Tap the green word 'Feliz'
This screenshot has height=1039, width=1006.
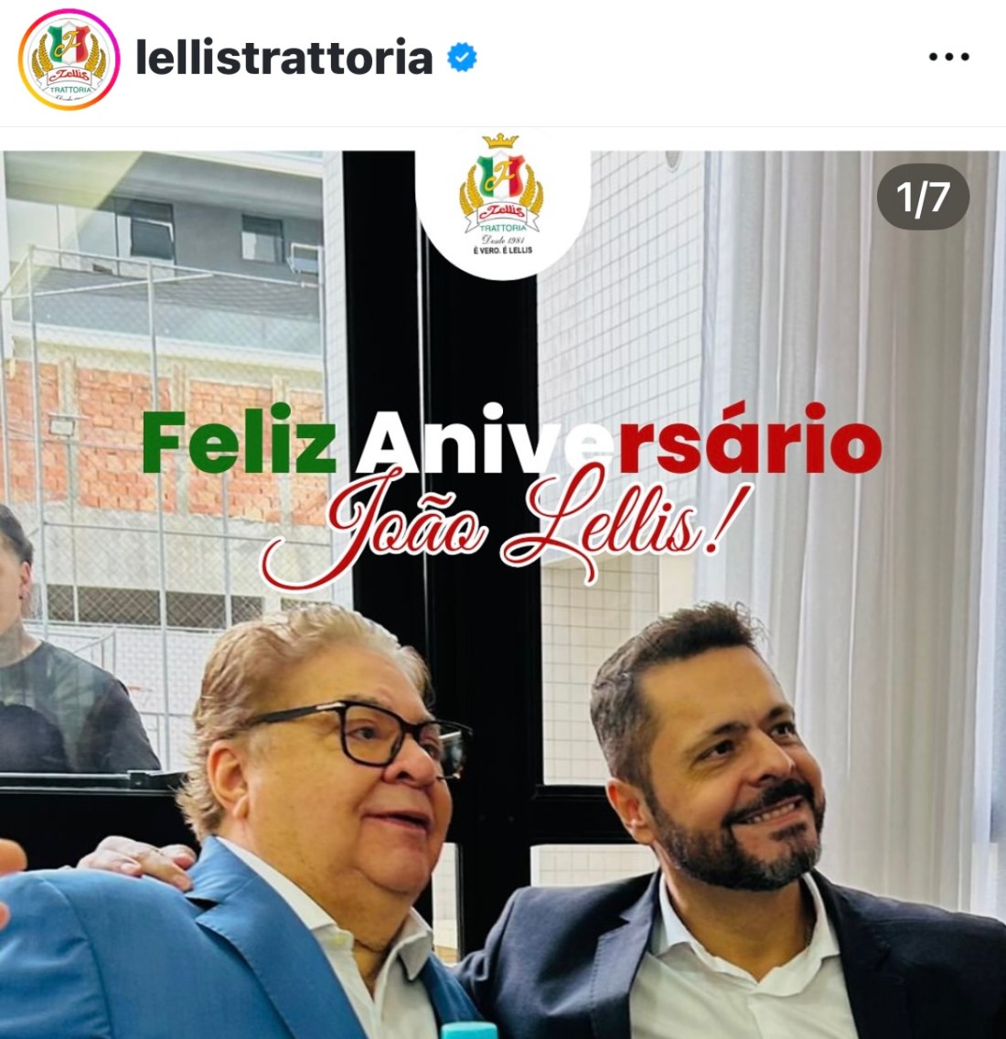(x=240, y=440)
